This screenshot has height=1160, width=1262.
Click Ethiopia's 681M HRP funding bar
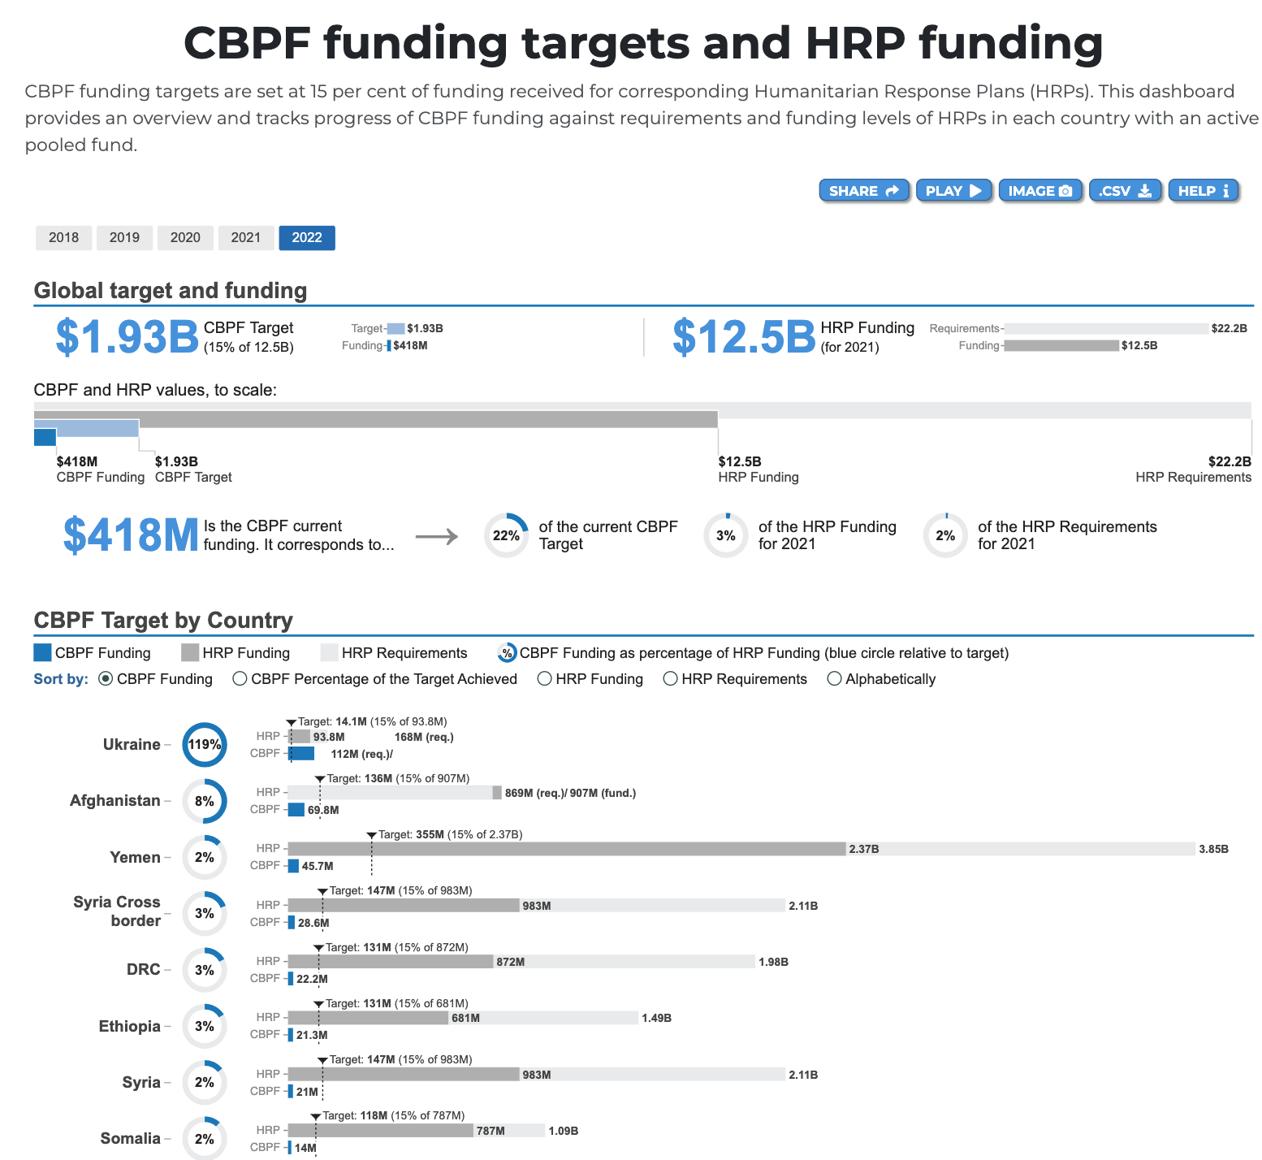(368, 1018)
